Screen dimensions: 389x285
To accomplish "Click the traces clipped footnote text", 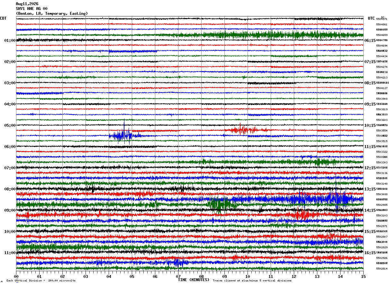I will (x=252, y=281).
